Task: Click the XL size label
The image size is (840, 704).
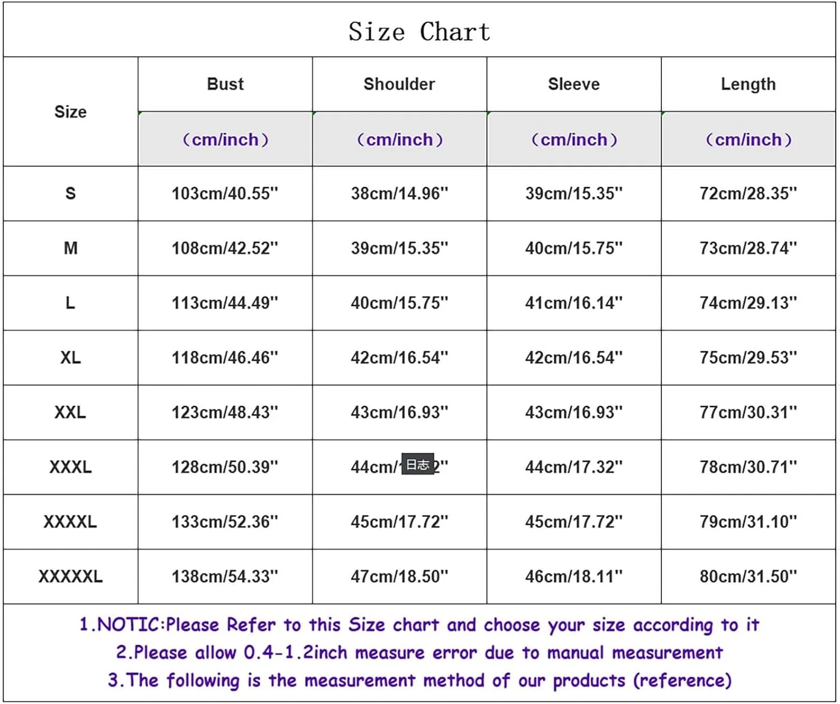Action: 71,357
